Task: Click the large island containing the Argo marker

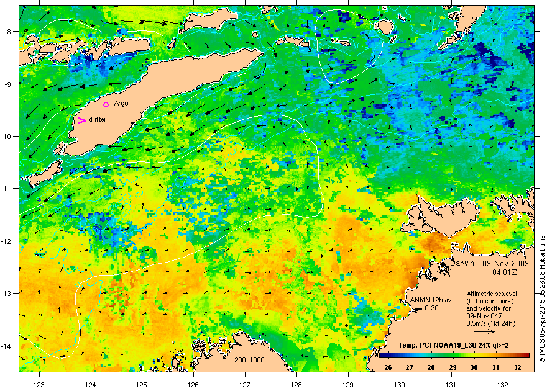Action: pyautogui.click(x=147, y=97)
